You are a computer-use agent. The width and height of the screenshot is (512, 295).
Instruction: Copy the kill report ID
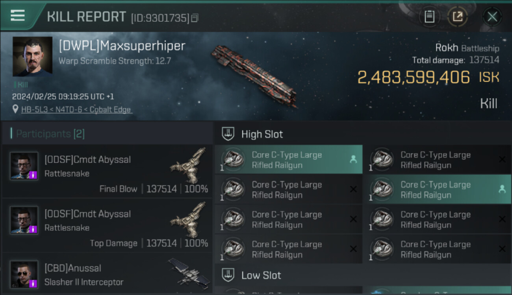click(x=195, y=18)
